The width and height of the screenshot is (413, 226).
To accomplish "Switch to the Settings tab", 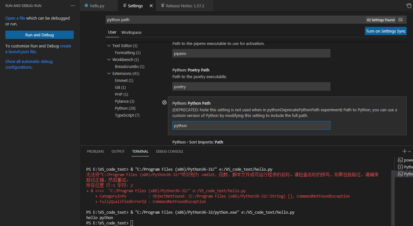I will pyautogui.click(x=136, y=6).
